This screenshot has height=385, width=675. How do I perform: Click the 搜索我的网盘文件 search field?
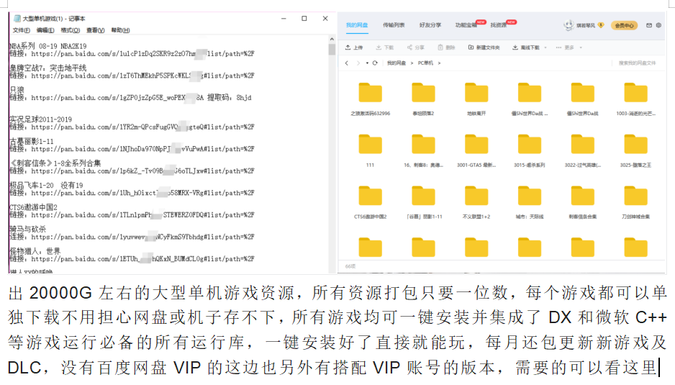[637, 63]
